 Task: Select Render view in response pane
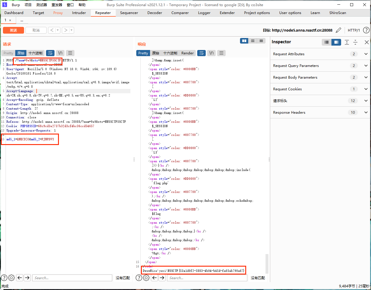(x=188, y=53)
